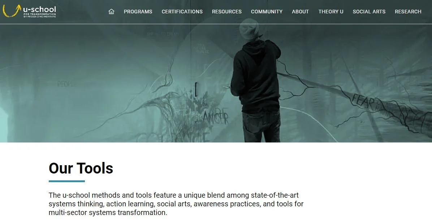Select Community in the navigation bar
This screenshot has width=432, height=224.
coord(267,12)
